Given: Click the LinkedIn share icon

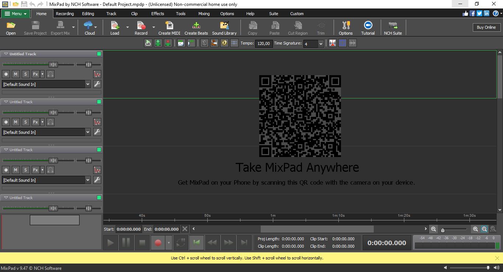Looking at the screenshot, I should pos(486,13).
